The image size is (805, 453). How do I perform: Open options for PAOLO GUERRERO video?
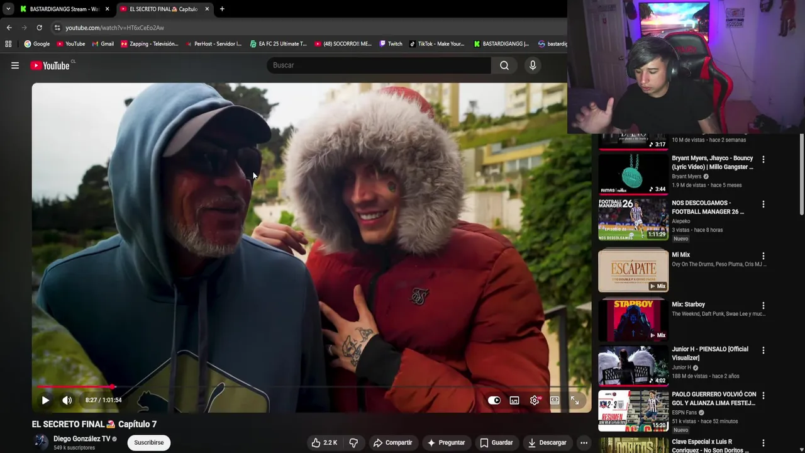click(763, 396)
